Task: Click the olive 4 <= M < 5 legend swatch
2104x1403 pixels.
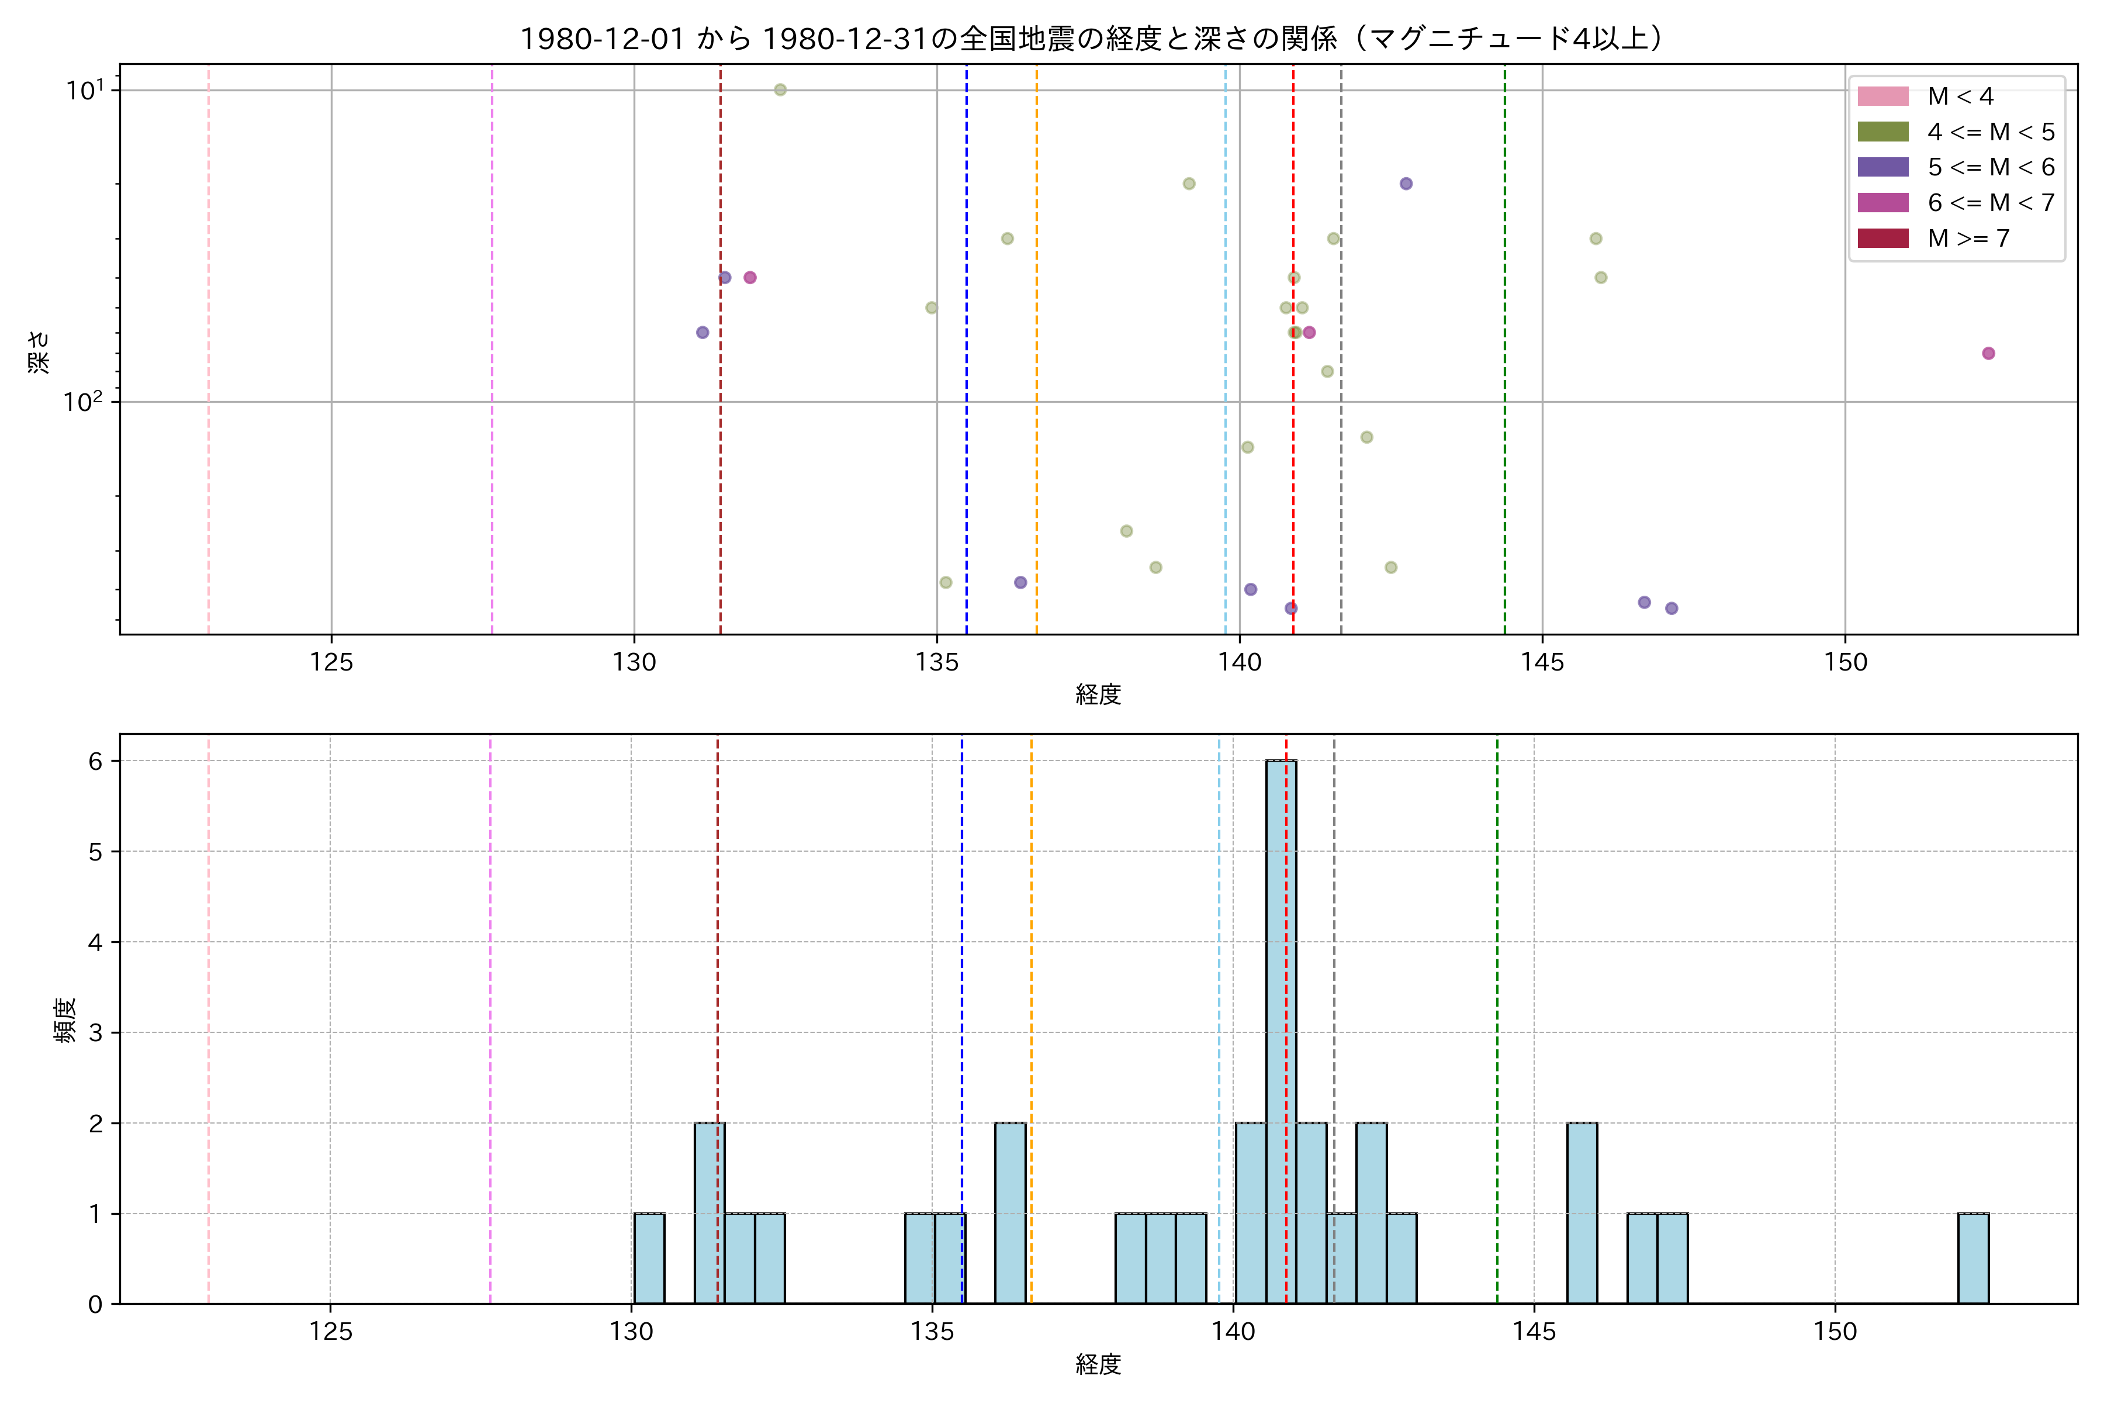Action: click(x=1882, y=132)
